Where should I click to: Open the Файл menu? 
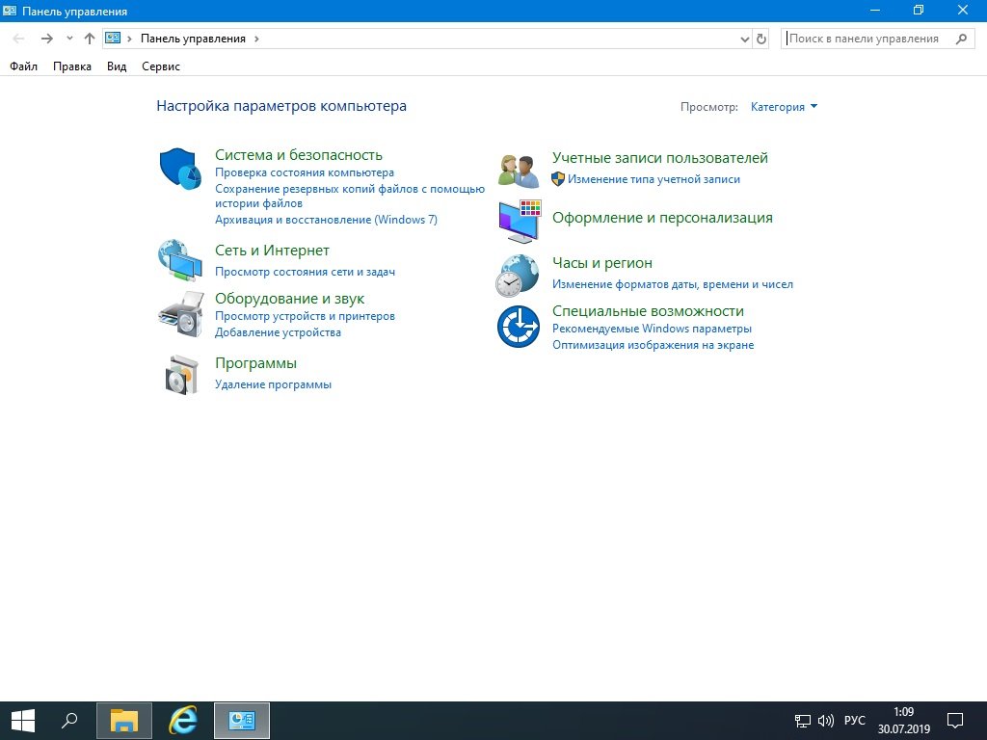point(23,66)
